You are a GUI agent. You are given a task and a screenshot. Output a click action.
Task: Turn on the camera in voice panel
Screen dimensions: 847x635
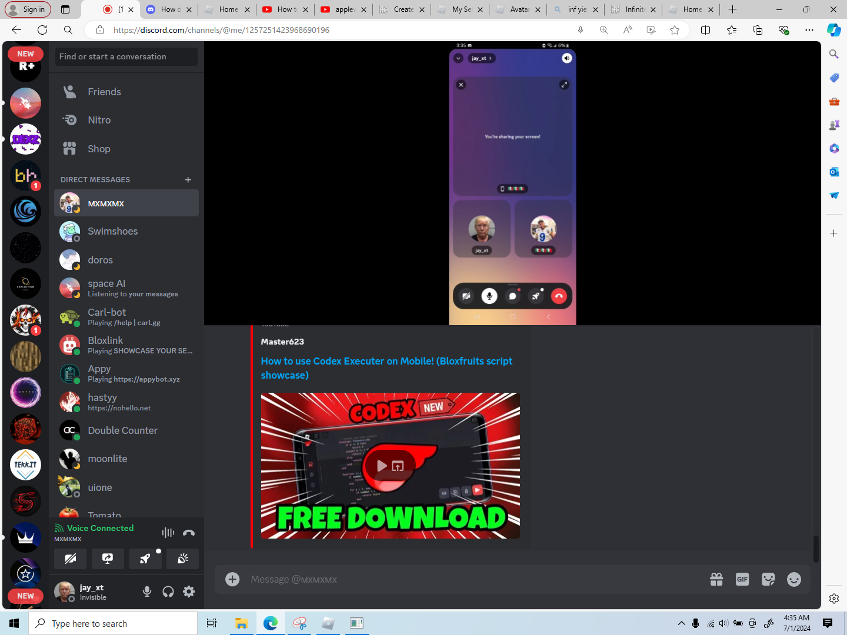click(70, 559)
